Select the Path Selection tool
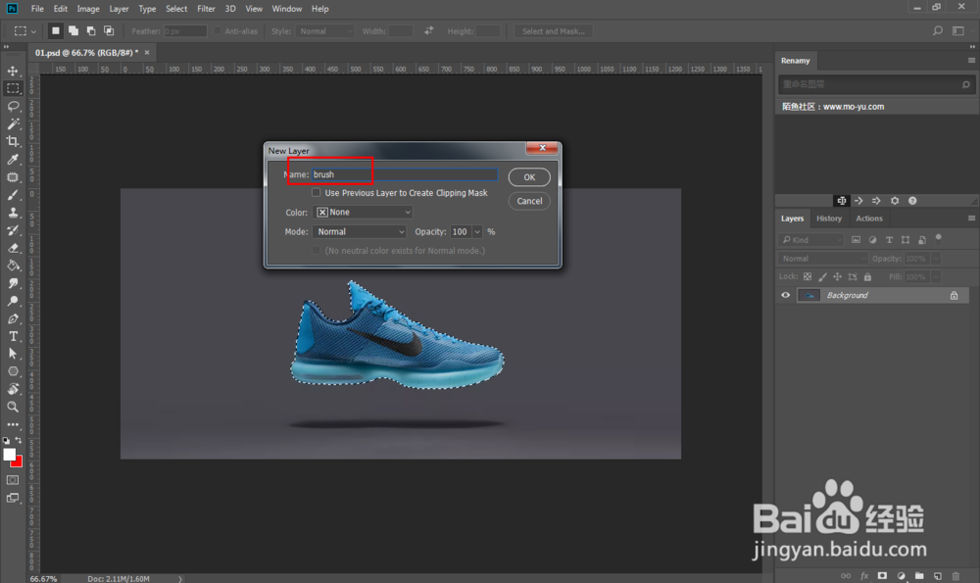Screen dimensions: 980x583 tap(13, 354)
